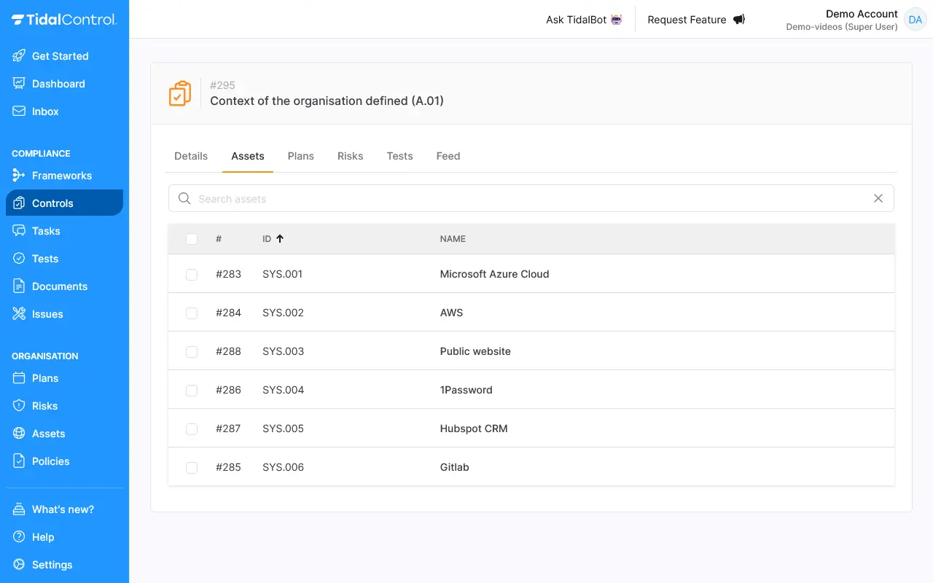Click the TidalControl logo

pyautogui.click(x=64, y=20)
